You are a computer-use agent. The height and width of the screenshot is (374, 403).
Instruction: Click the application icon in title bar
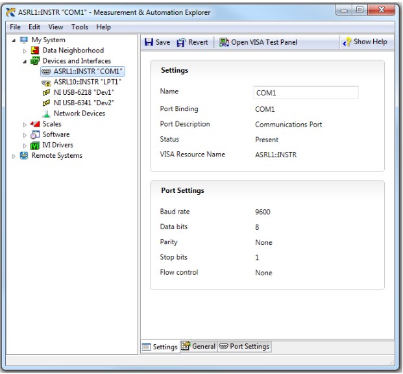coord(11,12)
